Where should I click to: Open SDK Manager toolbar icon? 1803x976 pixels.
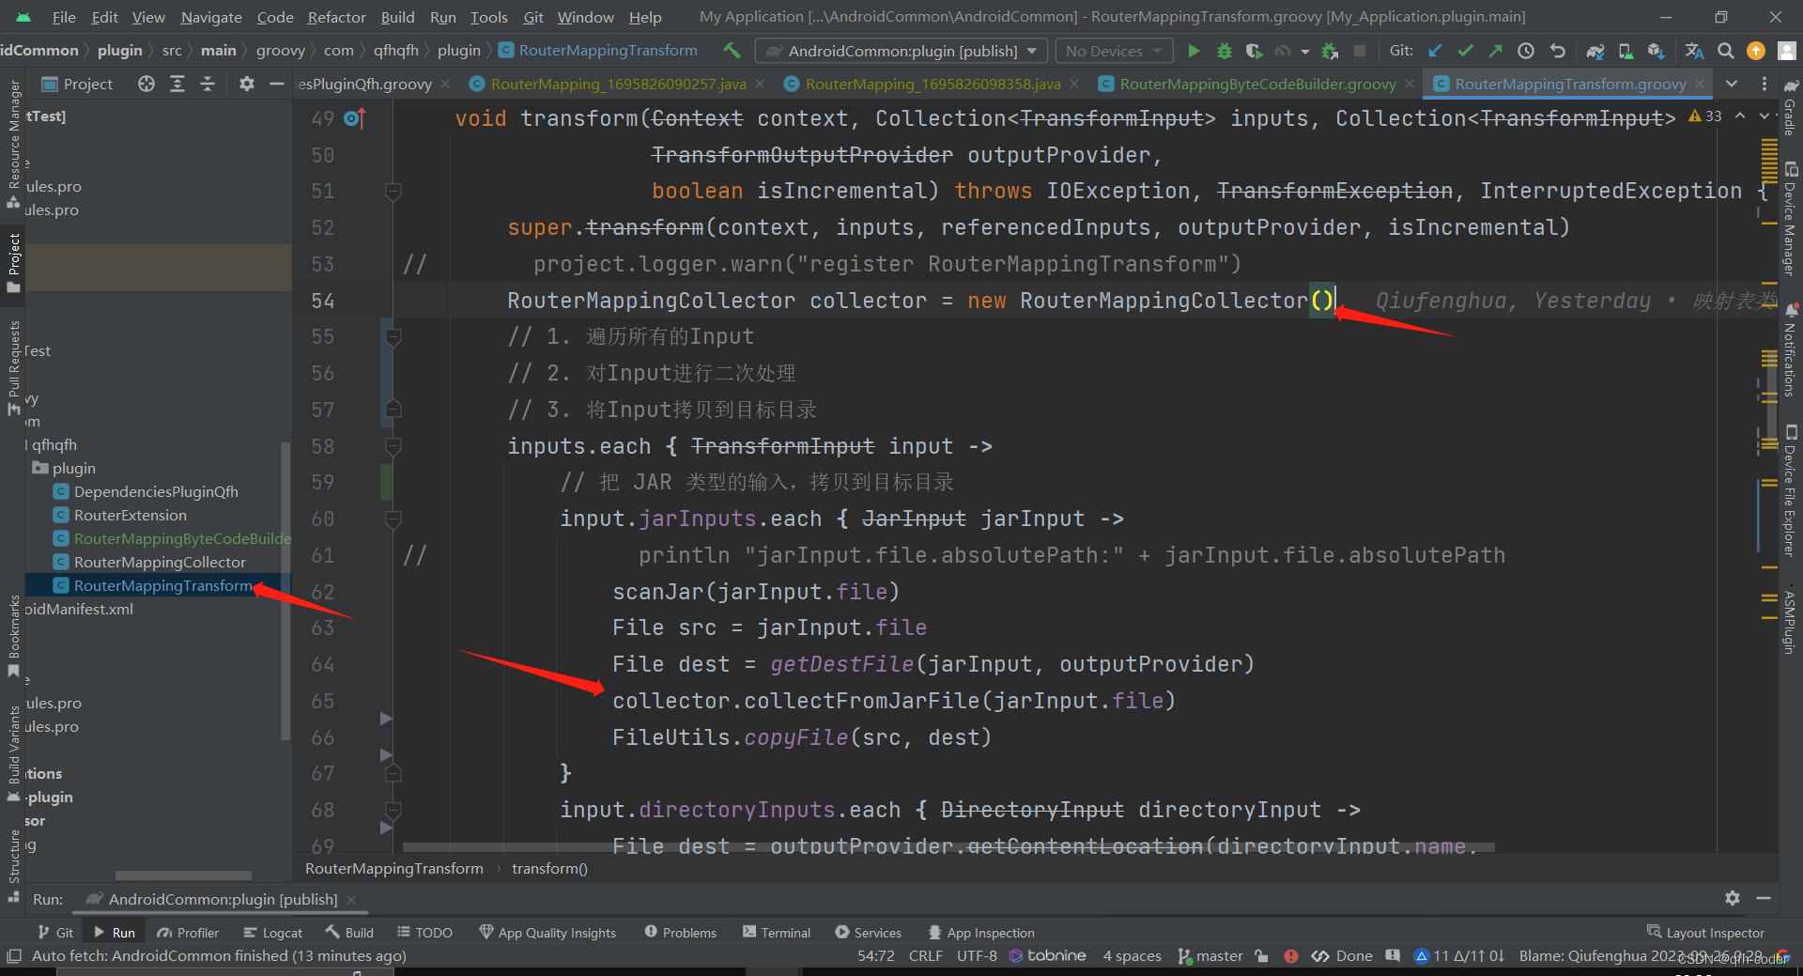pos(1656,51)
